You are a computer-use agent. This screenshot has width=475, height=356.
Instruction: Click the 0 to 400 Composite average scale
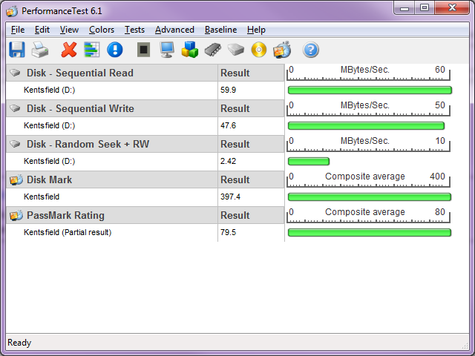(368, 179)
